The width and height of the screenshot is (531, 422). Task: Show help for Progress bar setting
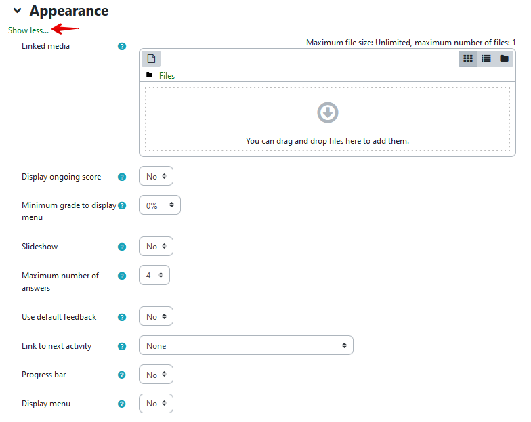(x=122, y=375)
